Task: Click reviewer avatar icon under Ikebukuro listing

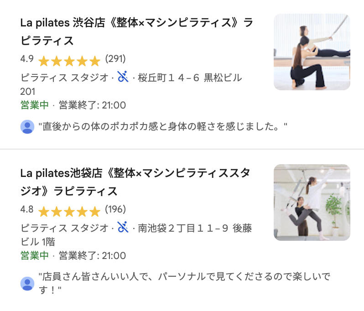Action: (x=27, y=283)
